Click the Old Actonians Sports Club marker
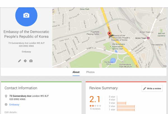The height and width of the screenshot is (114, 168). click(111, 47)
